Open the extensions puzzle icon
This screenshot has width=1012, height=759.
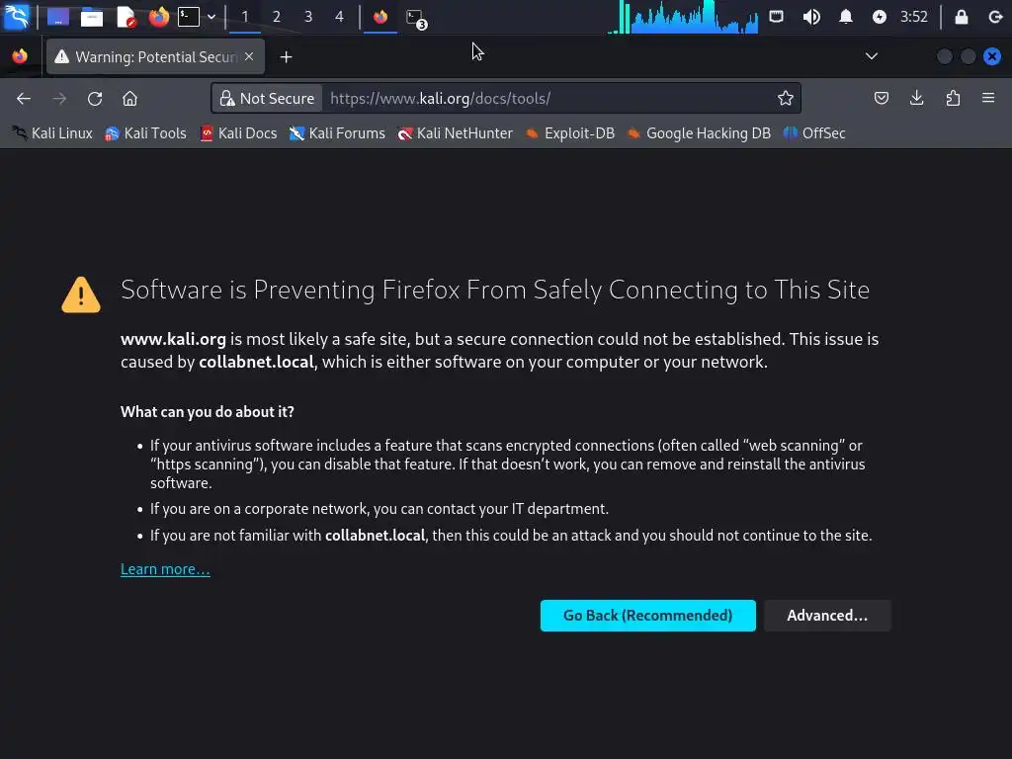(x=953, y=98)
